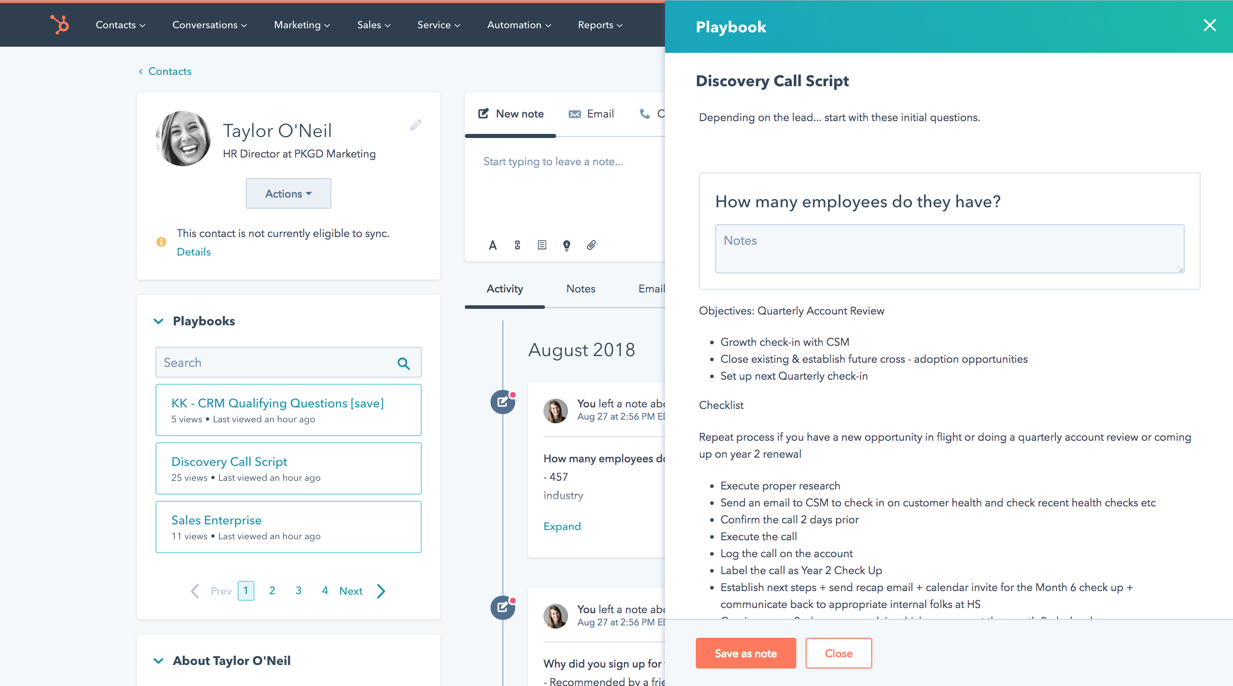Viewport: 1233px width, 686px height.
Task: Click the checklist icon in note toolbar
Action: [x=541, y=244]
